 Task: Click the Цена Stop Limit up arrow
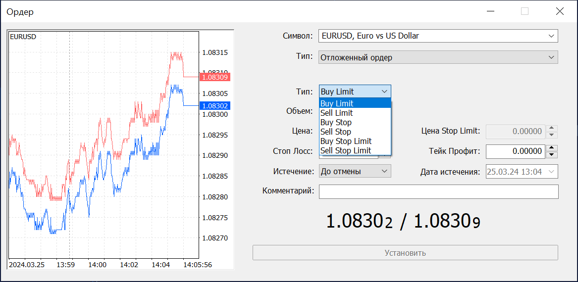551,128
